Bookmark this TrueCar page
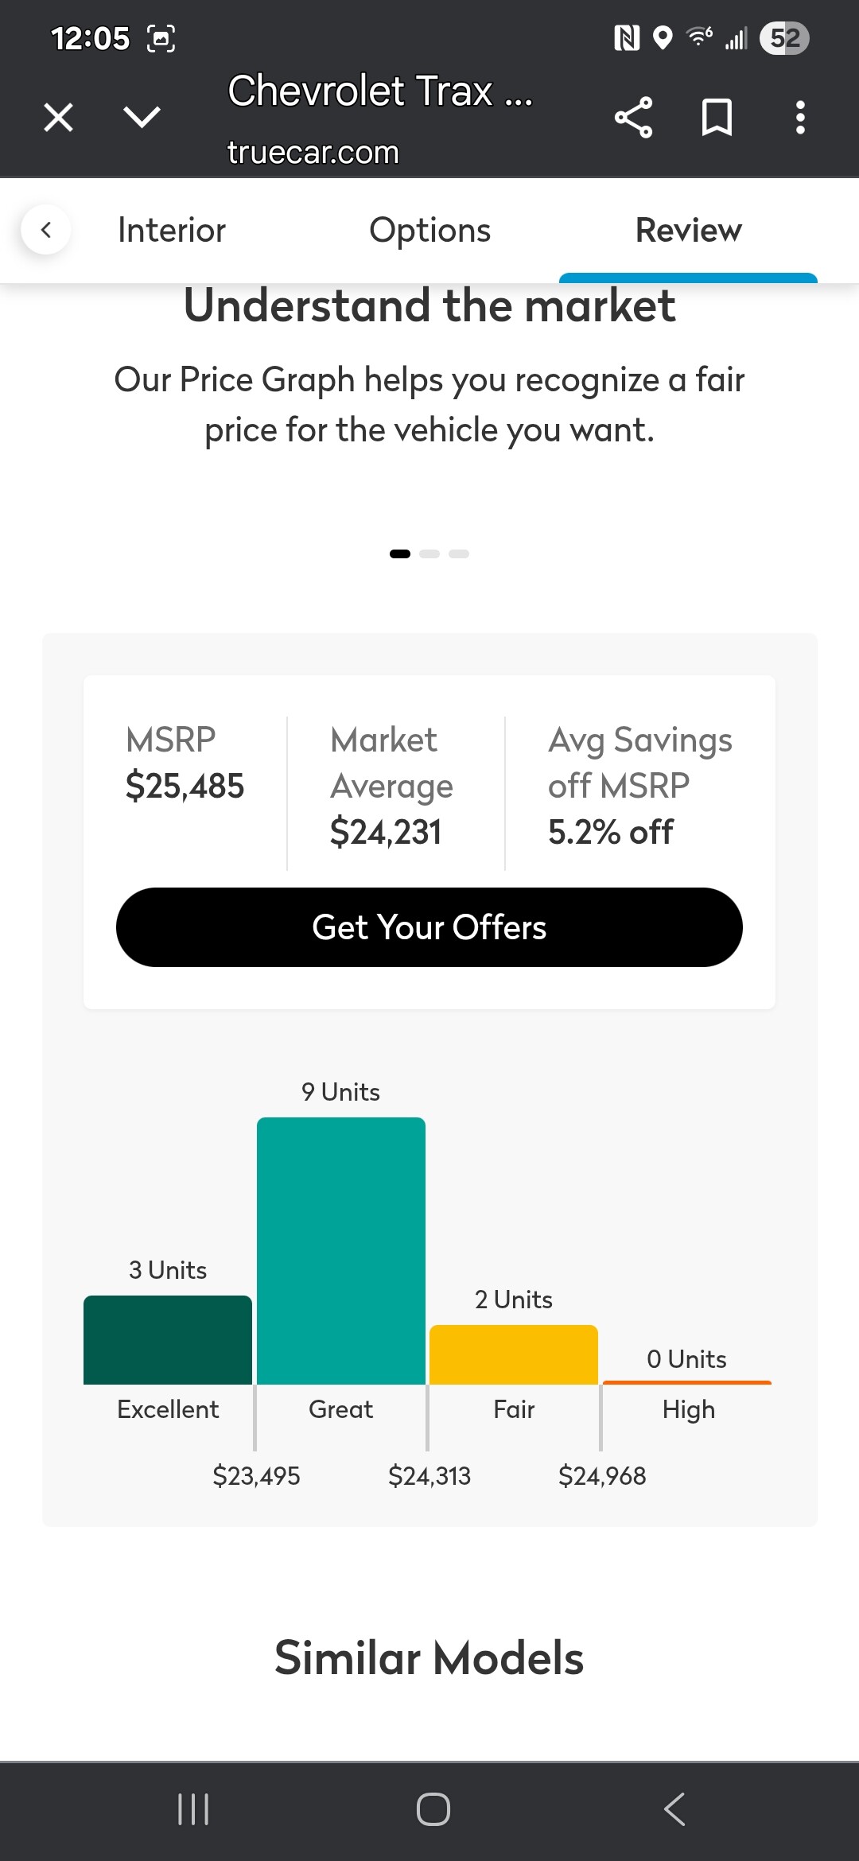This screenshot has height=1861, width=859. pos(717,118)
